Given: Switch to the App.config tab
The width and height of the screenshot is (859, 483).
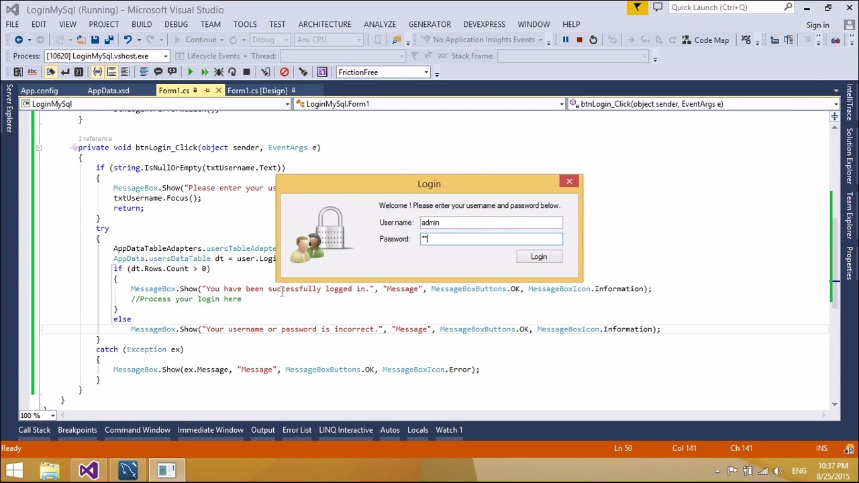Looking at the screenshot, I should coord(40,91).
